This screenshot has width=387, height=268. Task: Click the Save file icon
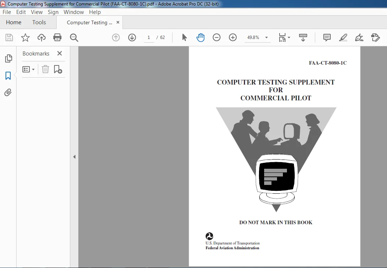point(9,37)
